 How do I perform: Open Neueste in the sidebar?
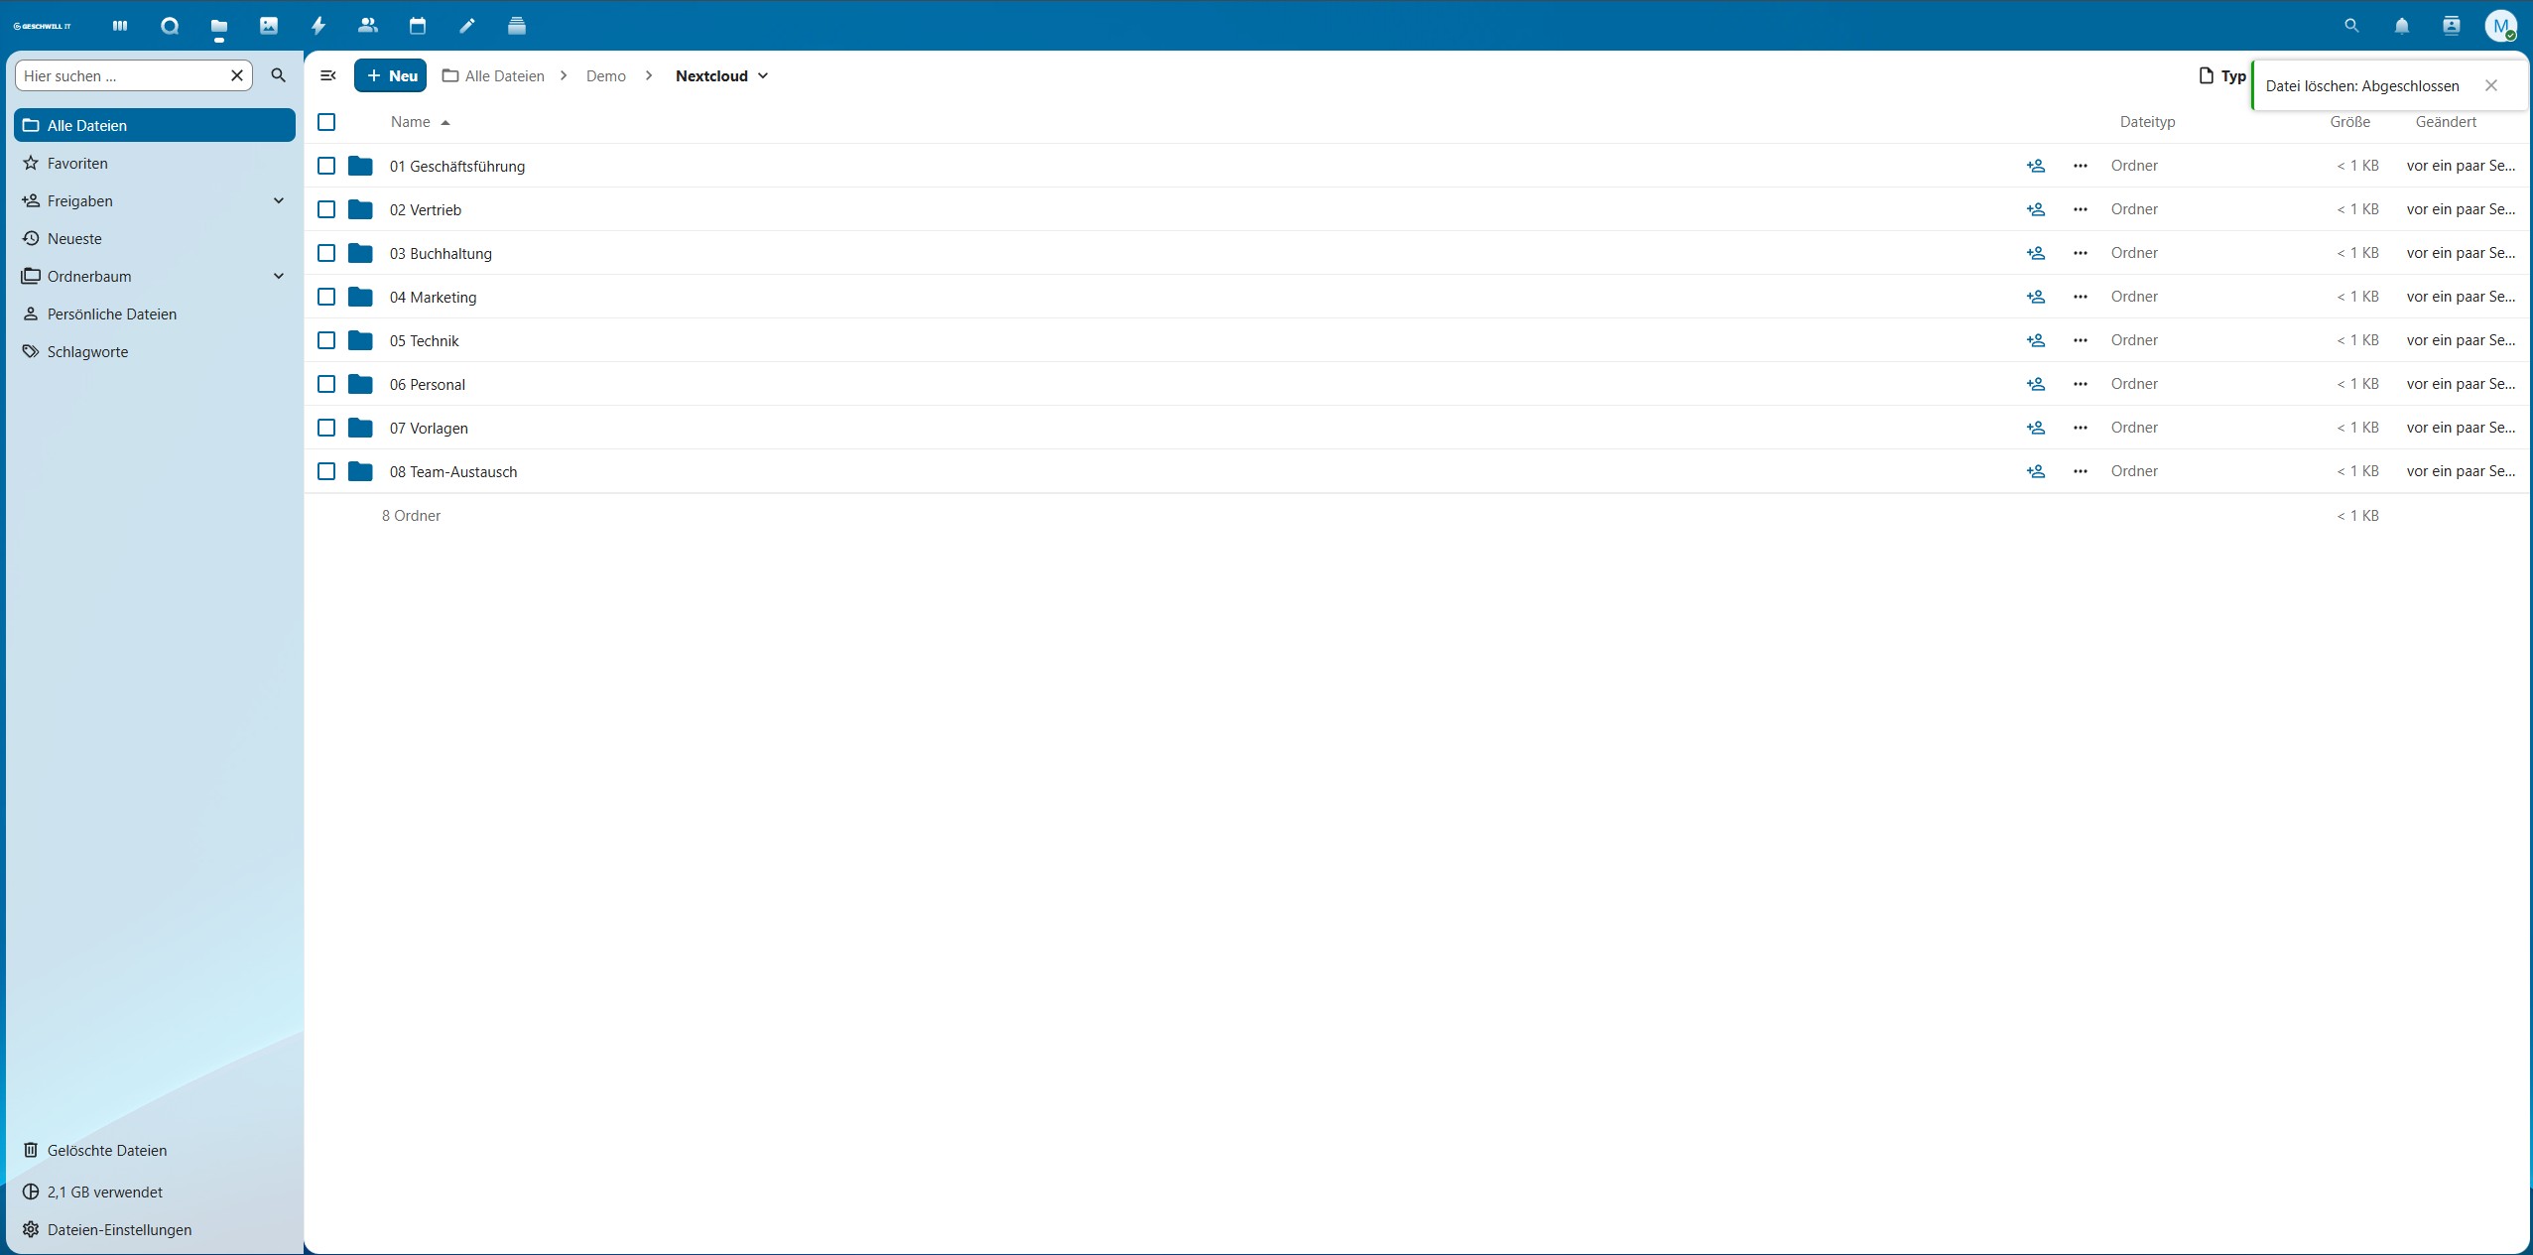coord(155,238)
